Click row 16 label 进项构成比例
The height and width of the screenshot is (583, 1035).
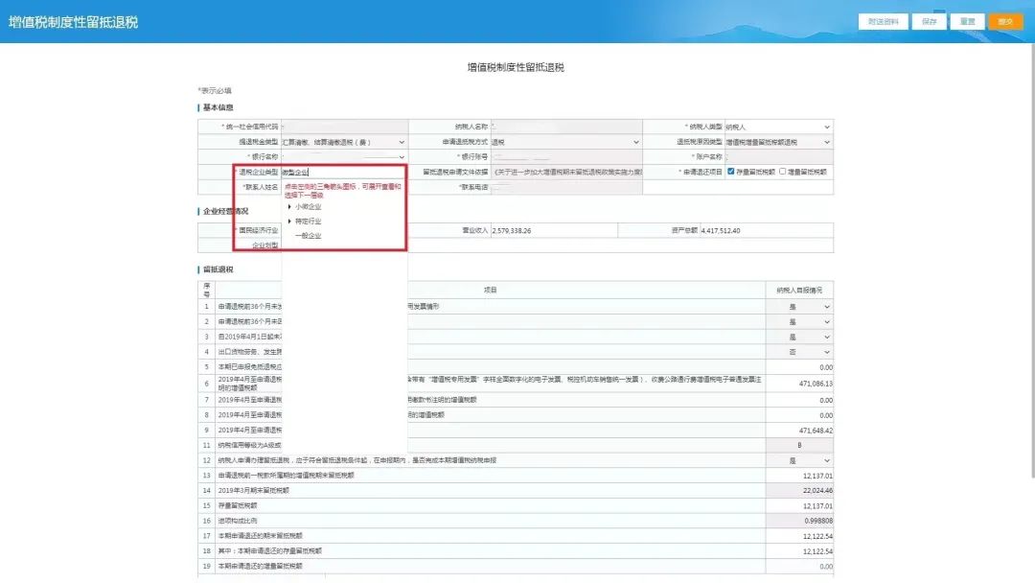[238, 521]
